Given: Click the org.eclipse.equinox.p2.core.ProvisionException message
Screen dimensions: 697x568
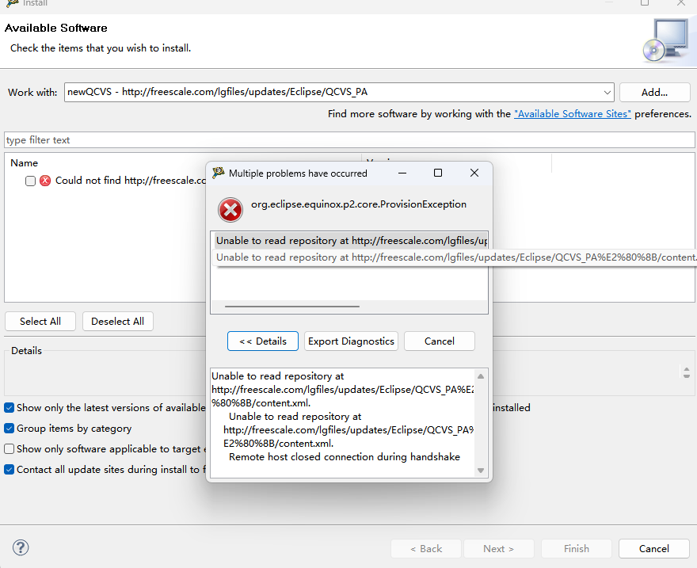Looking at the screenshot, I should 359,204.
